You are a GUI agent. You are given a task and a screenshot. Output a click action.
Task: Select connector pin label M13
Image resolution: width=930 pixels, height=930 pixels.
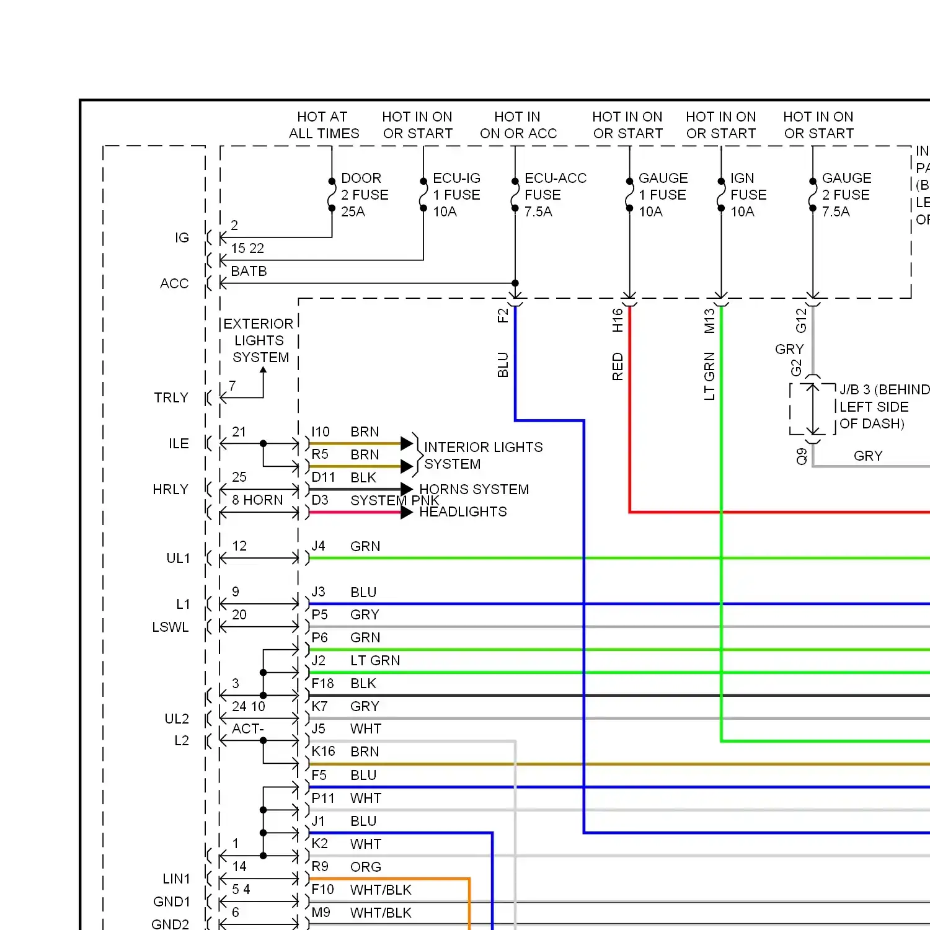(x=709, y=321)
